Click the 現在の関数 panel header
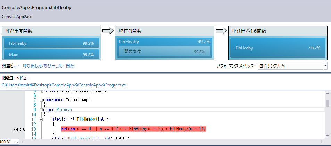Screen dimensions: 331x146 coord(165,31)
